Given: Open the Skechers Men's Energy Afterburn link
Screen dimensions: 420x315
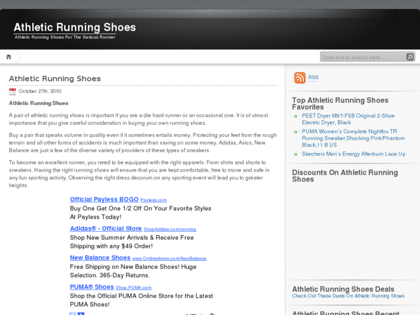Looking at the screenshot, I should (x=354, y=154).
